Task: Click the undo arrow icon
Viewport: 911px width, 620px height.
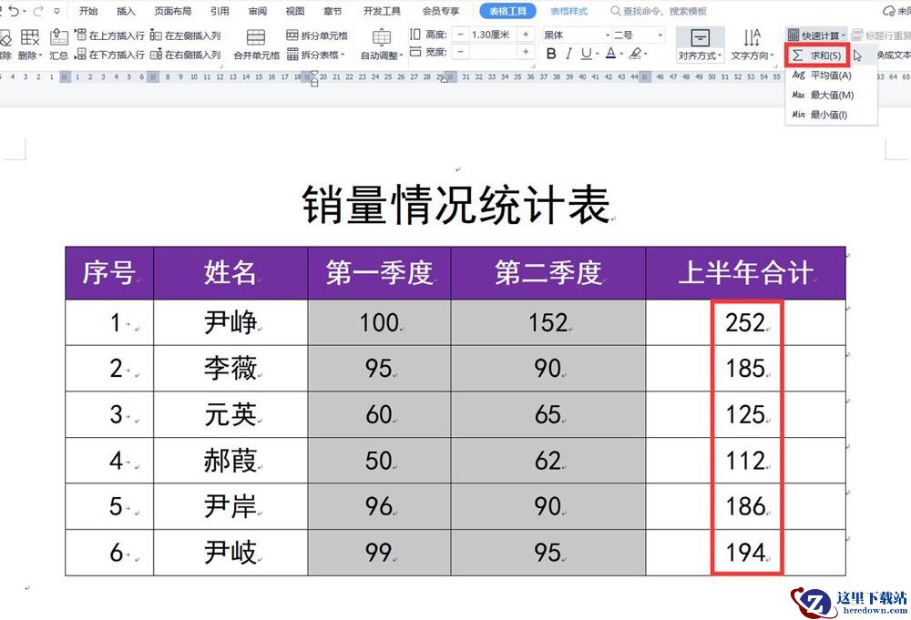Action: click(x=14, y=12)
